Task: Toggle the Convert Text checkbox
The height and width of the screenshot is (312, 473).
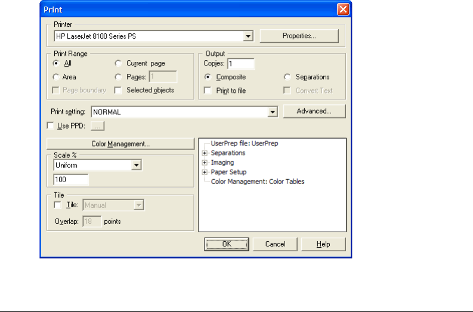Action: pos(287,91)
